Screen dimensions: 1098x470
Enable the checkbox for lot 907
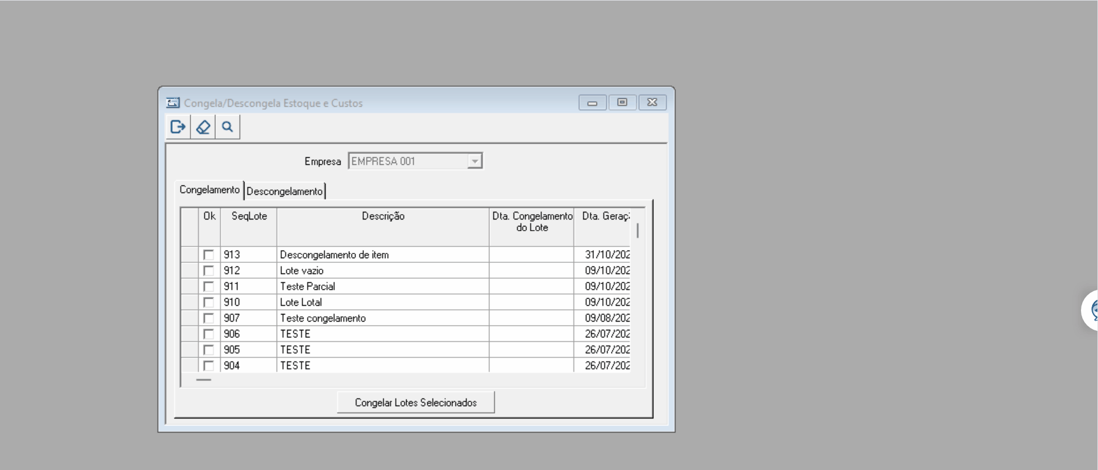pos(209,318)
